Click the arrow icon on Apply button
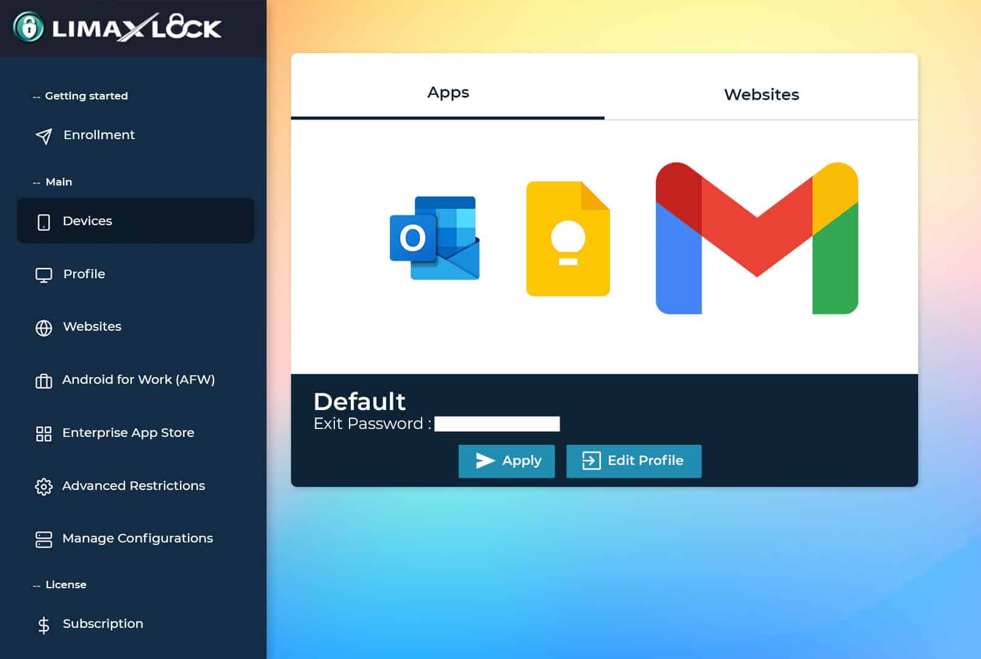The width and height of the screenshot is (981, 659). [485, 461]
